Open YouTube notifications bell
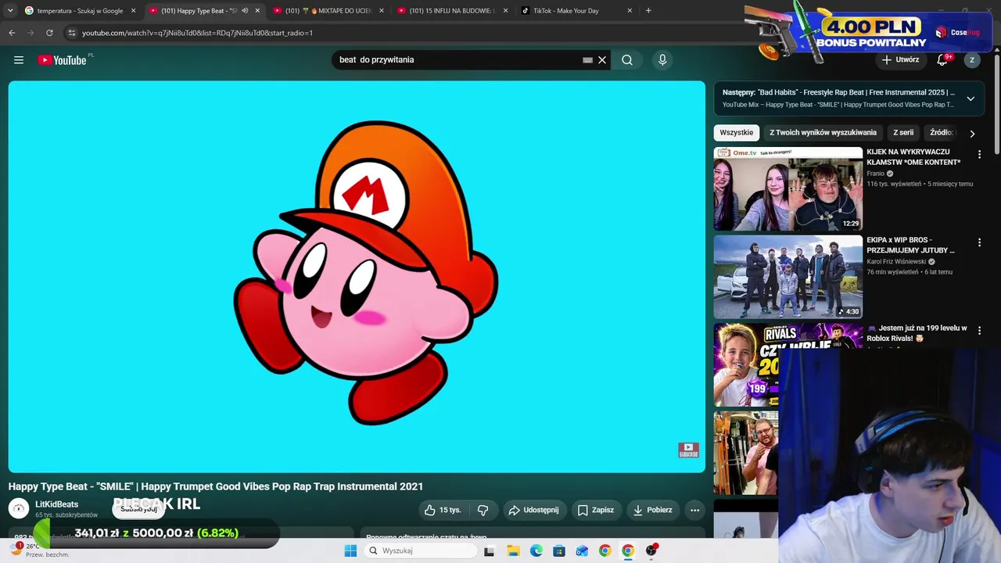1001x563 pixels. tap(943, 60)
